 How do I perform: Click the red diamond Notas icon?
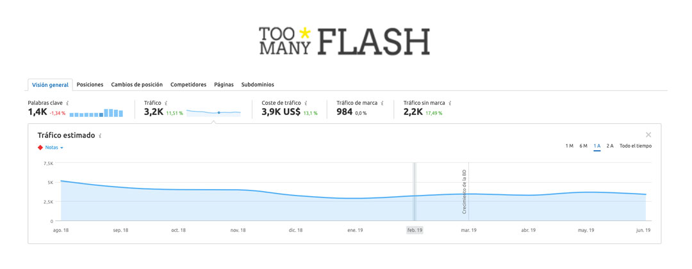[x=40, y=148]
